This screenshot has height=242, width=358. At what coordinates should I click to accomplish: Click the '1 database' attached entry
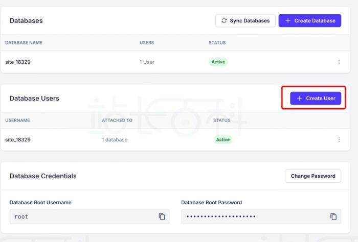(x=115, y=139)
